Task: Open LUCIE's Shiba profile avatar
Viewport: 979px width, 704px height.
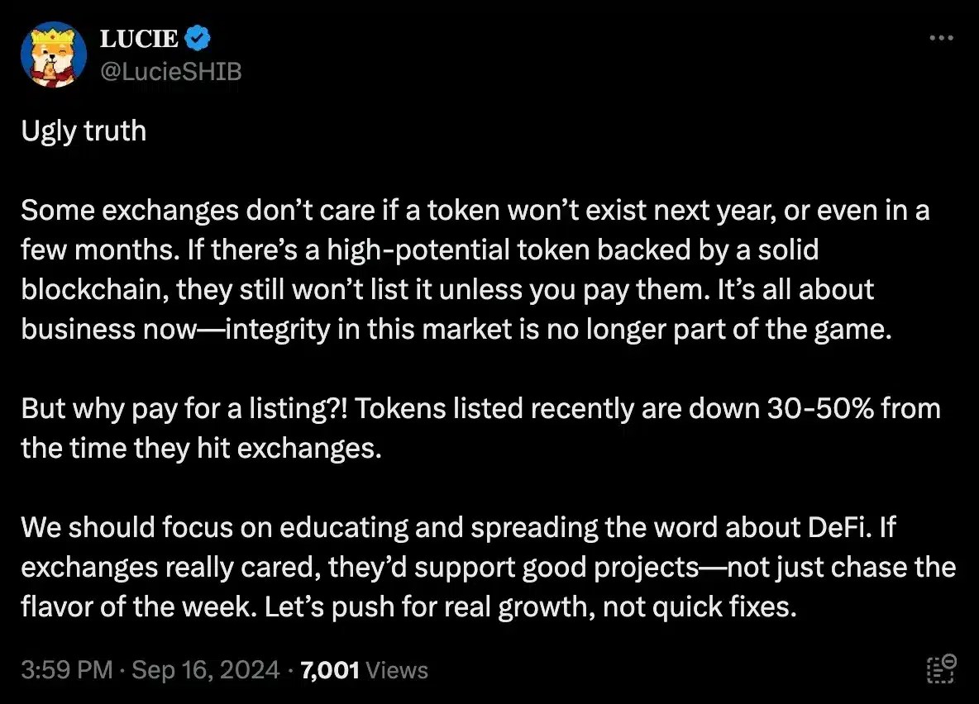Action: coord(54,55)
